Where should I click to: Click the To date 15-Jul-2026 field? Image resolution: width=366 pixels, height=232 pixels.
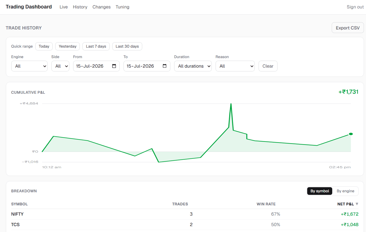point(147,66)
